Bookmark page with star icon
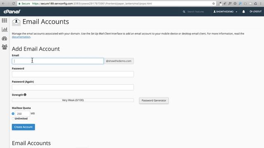Screen dimensions: 264x148 click(214, 3)
